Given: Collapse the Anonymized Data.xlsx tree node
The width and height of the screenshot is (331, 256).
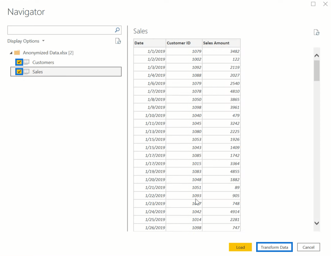Looking at the screenshot, I should pos(11,53).
